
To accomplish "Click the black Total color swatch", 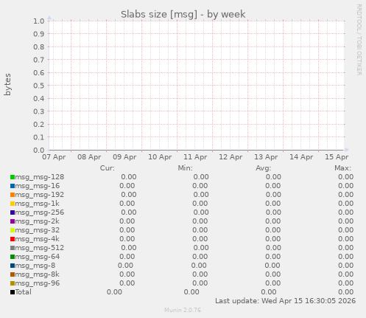I will pyautogui.click(x=13, y=292).
